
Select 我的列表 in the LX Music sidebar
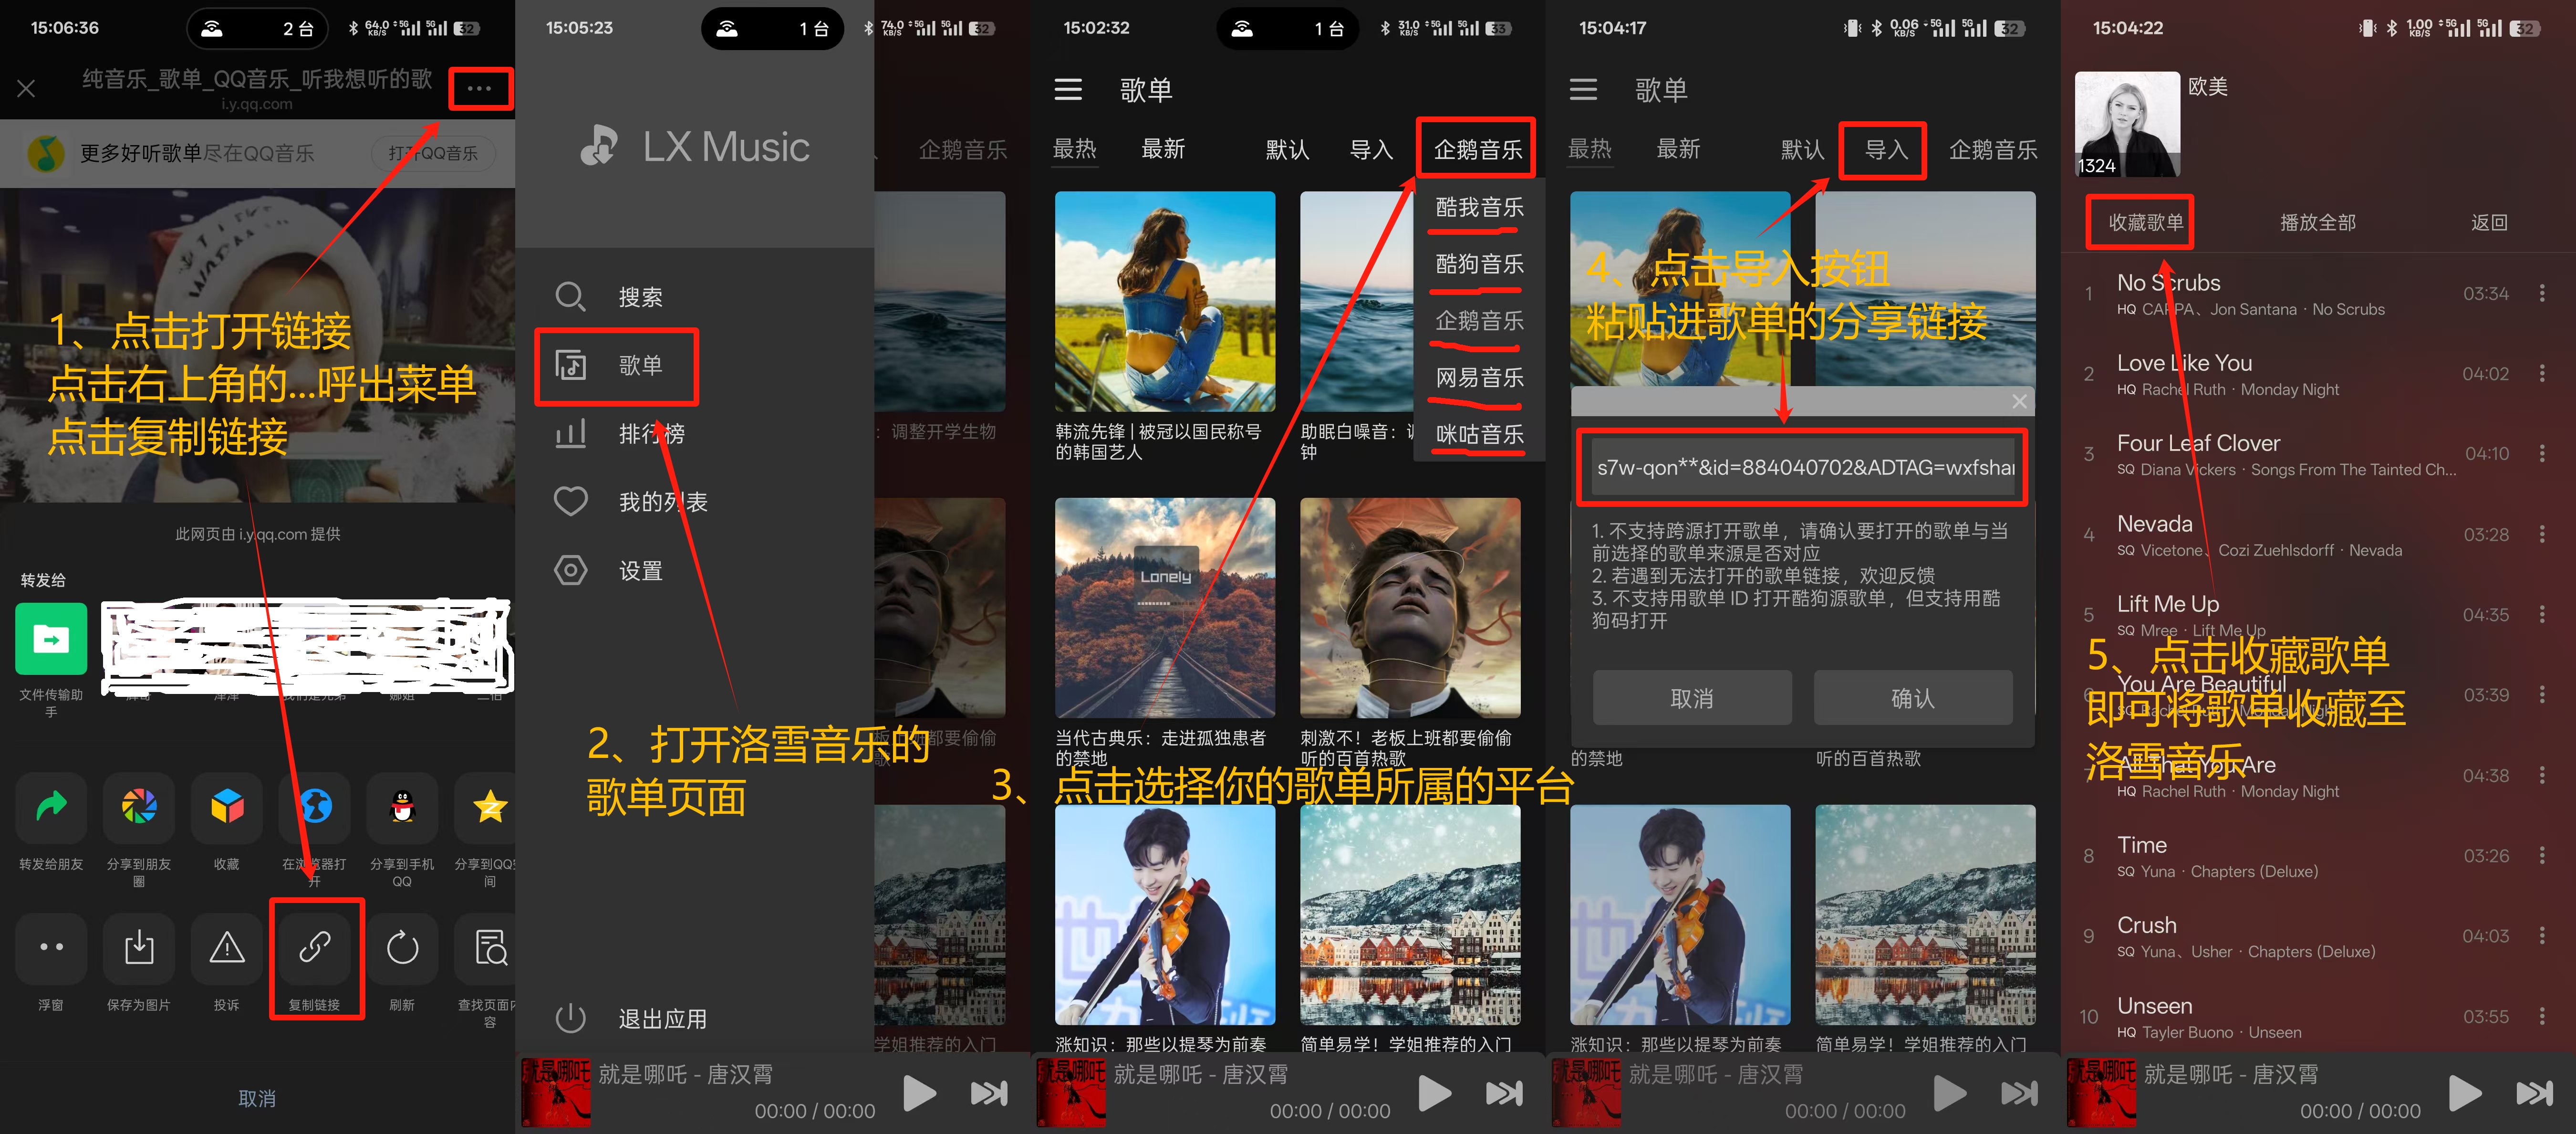tap(570, 502)
